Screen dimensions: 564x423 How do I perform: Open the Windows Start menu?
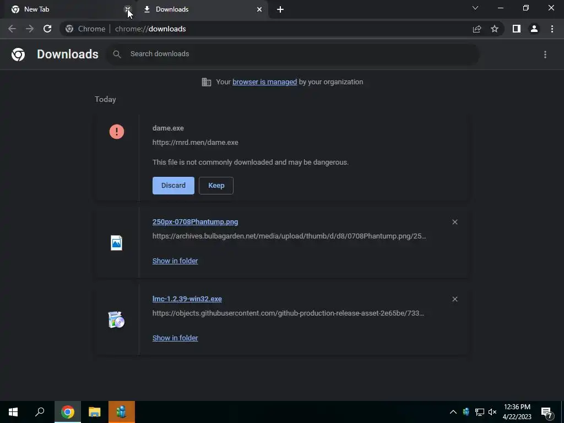(13, 412)
